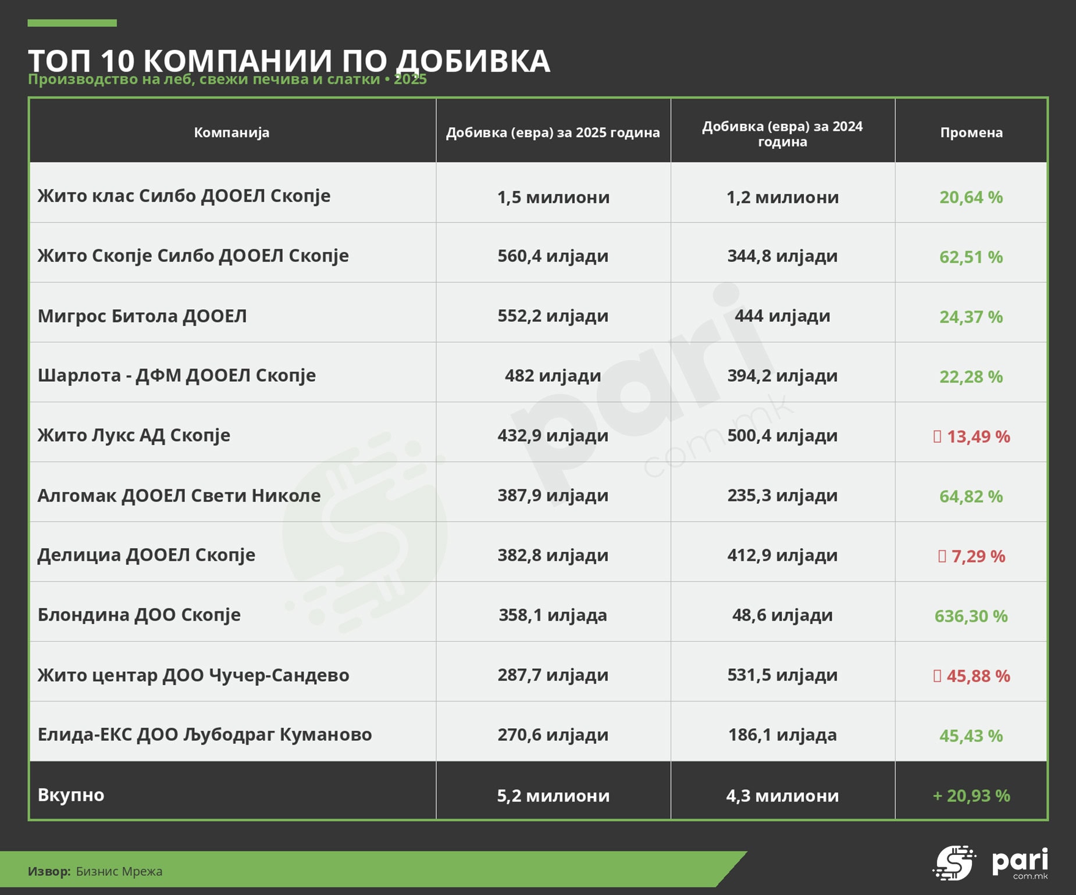Viewport: 1076px width, 895px height.
Task: Click the Елида-ЕКС ДОО Љубодраг Куманово name
Action: coord(205,735)
